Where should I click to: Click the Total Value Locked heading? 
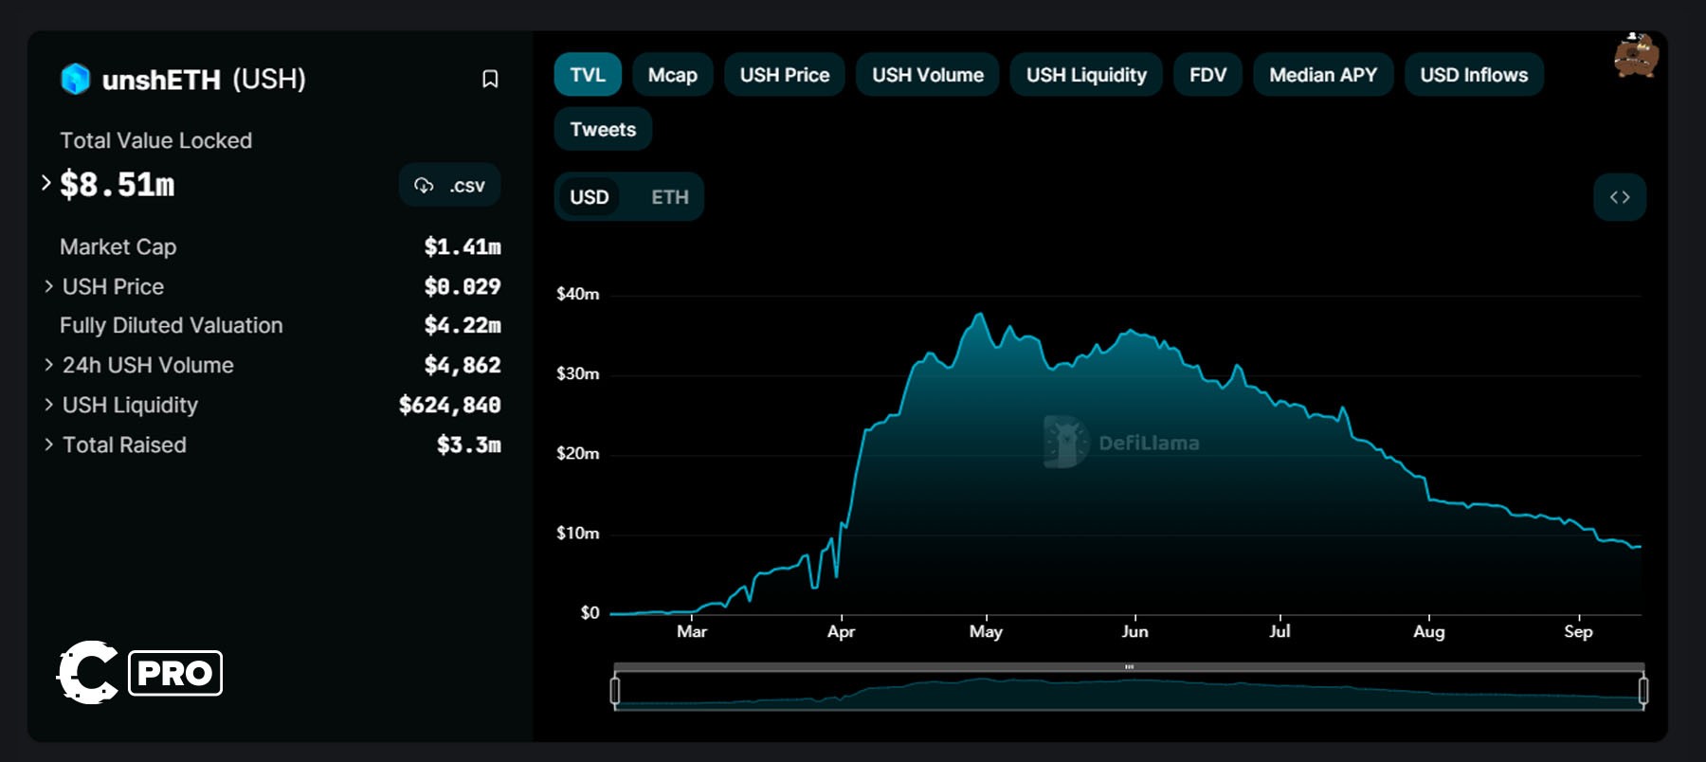pyautogui.click(x=156, y=140)
